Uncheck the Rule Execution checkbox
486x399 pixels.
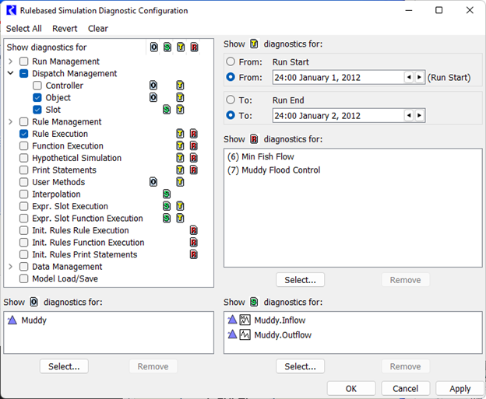click(24, 134)
